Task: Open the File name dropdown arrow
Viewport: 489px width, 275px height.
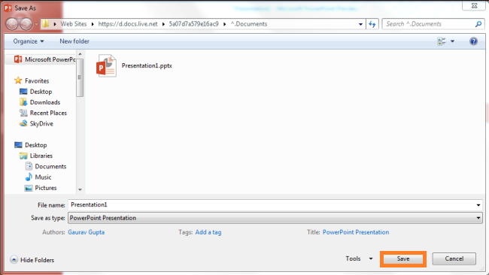Action: tap(478, 205)
